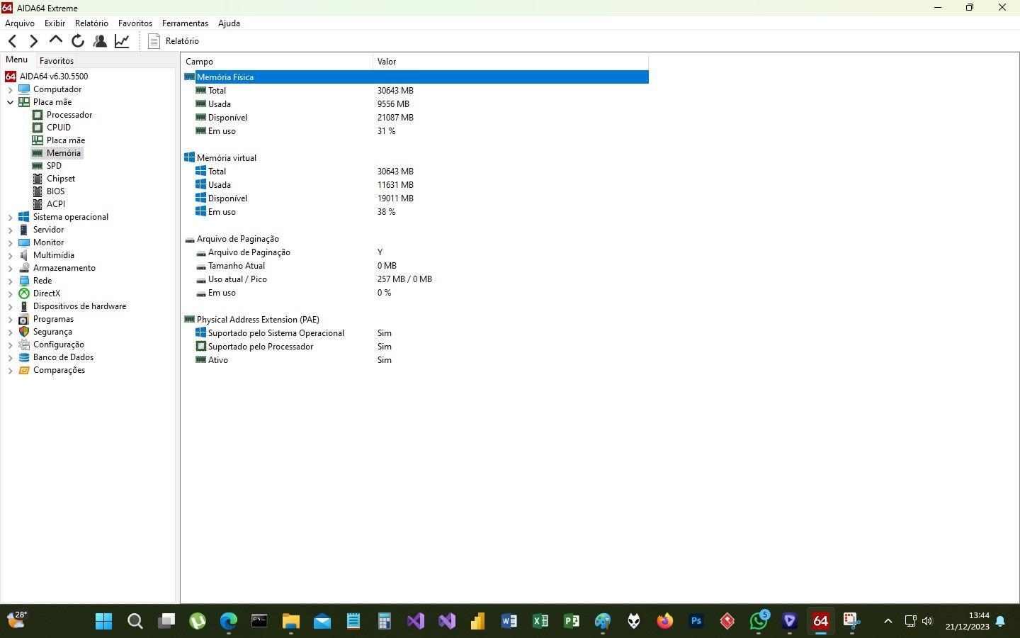
Task: Open Photoshop from the taskbar
Action: pyautogui.click(x=696, y=622)
